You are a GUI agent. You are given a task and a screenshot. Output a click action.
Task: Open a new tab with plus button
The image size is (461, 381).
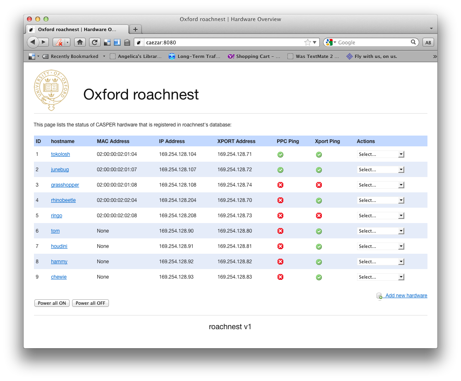135,29
